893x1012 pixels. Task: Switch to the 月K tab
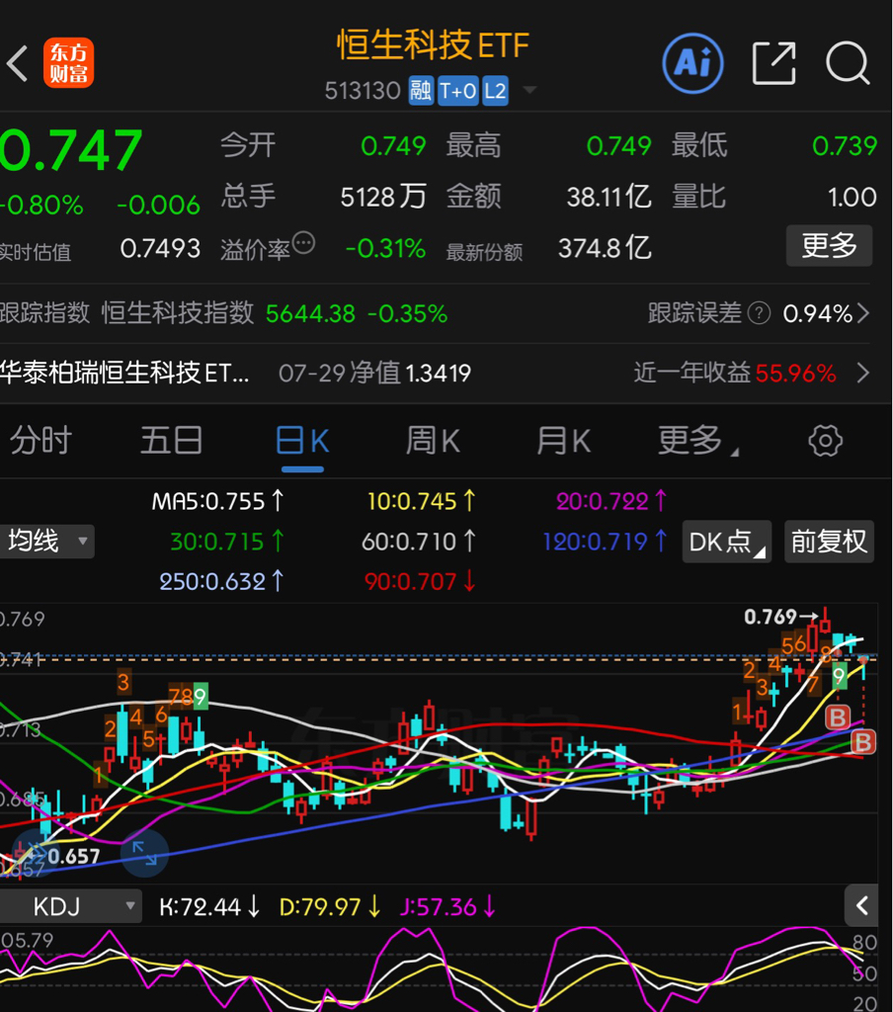[564, 441]
